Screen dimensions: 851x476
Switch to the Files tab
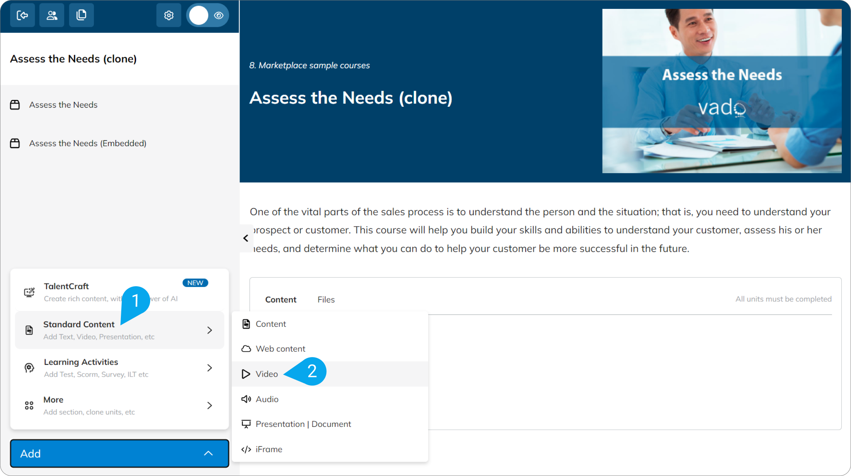pyautogui.click(x=326, y=299)
